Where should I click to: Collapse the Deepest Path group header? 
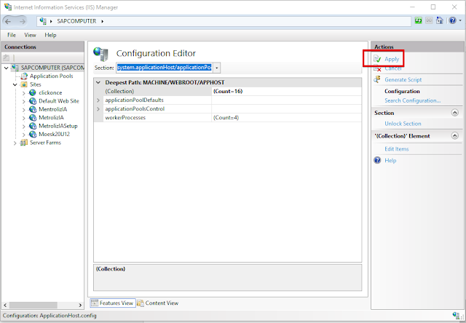click(x=98, y=82)
